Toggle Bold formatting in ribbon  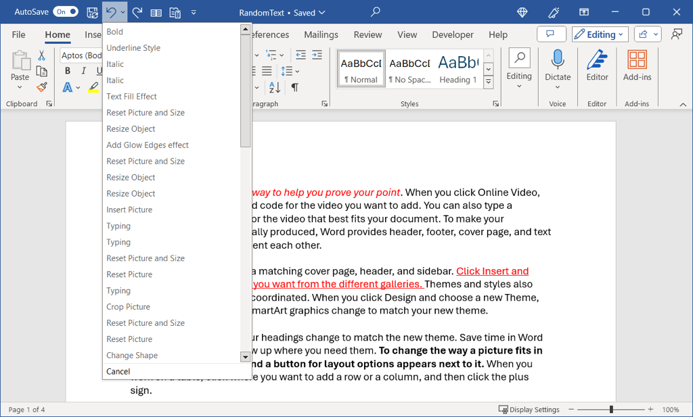coord(68,71)
